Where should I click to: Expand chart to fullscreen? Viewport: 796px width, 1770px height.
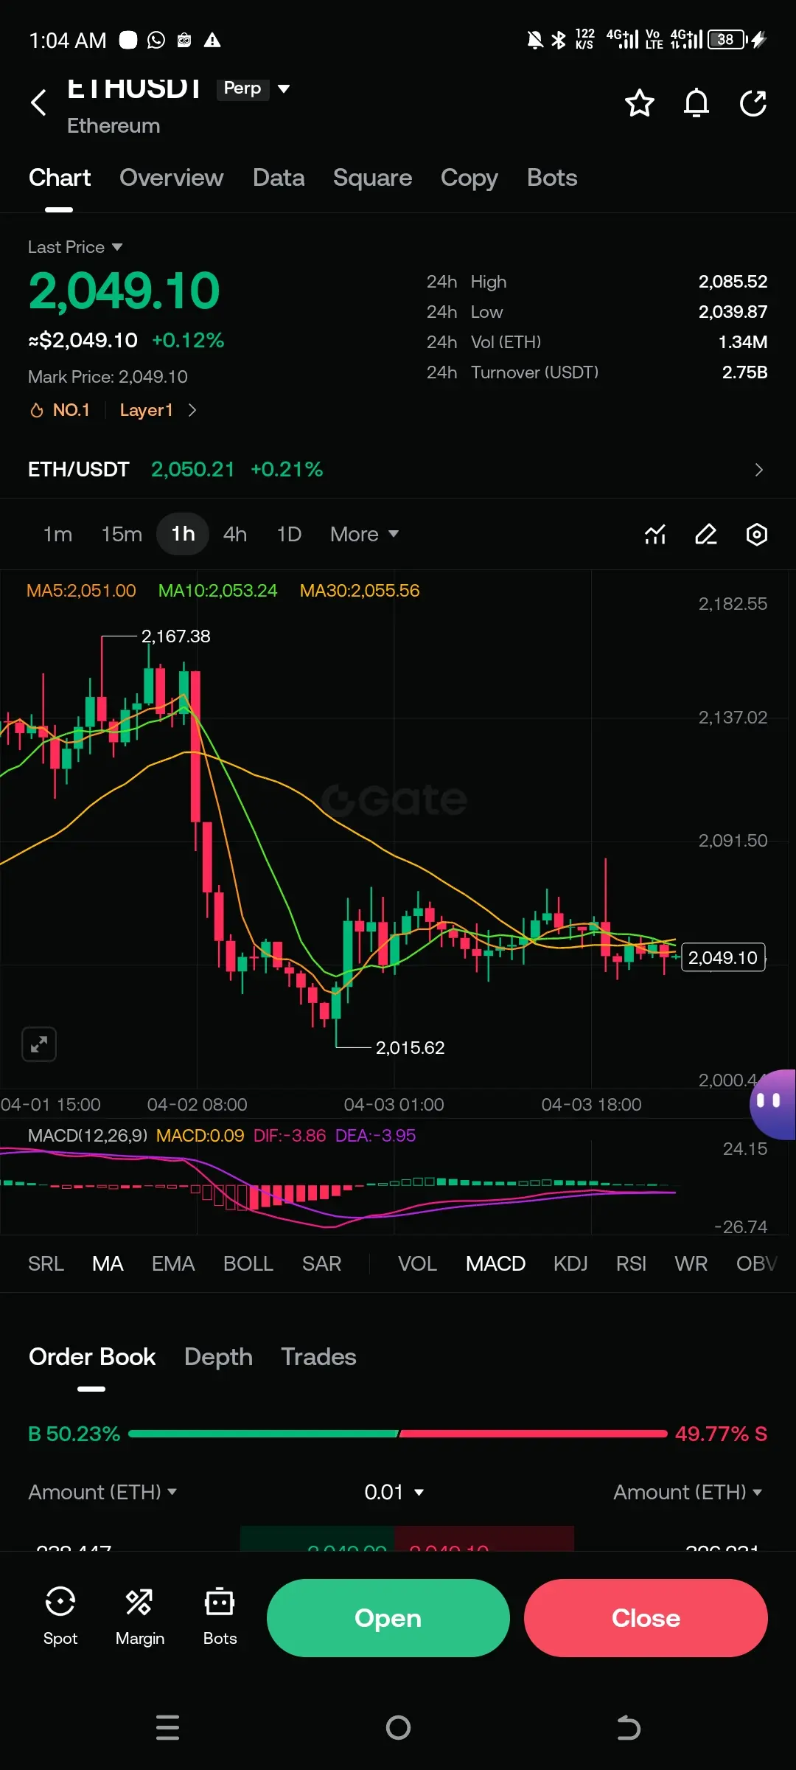coord(39,1044)
